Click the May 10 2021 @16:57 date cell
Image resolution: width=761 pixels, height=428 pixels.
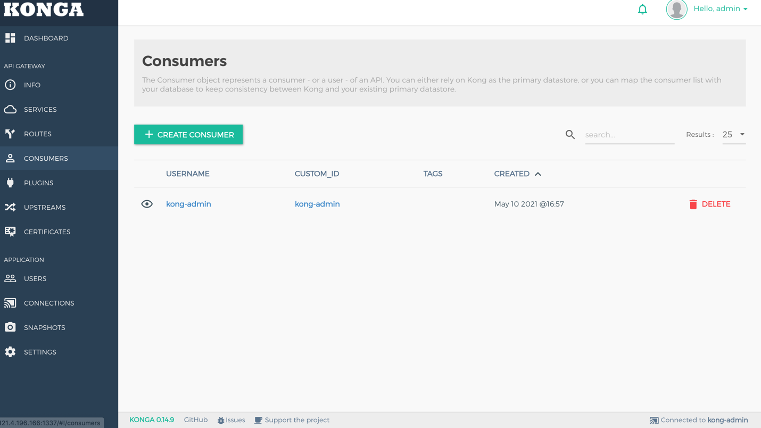coord(529,204)
